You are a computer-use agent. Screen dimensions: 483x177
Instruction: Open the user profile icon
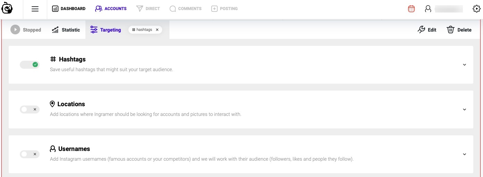coord(428,9)
